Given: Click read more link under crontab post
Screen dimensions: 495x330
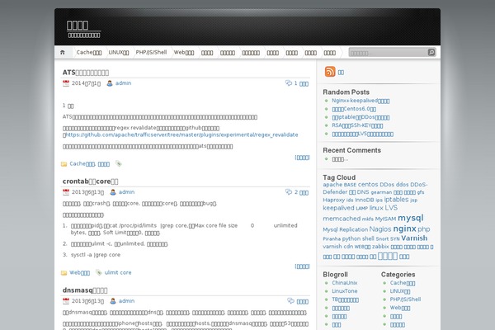Looking at the screenshot, I should pyautogui.click(x=302, y=266).
